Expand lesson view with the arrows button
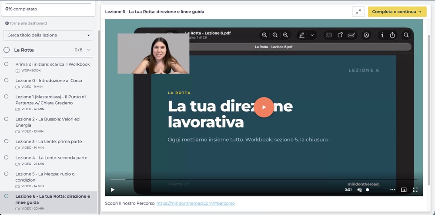 [x=358, y=12]
